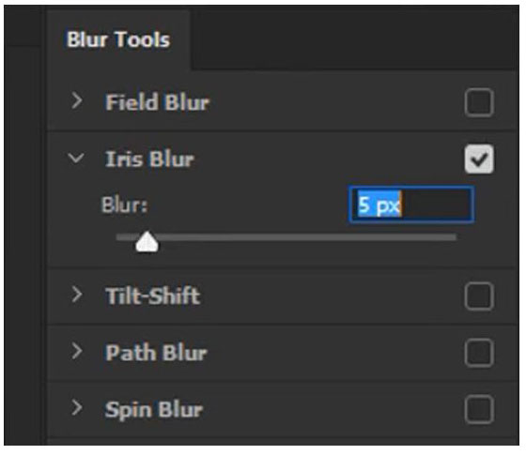Select the Field Blur label

click(158, 102)
